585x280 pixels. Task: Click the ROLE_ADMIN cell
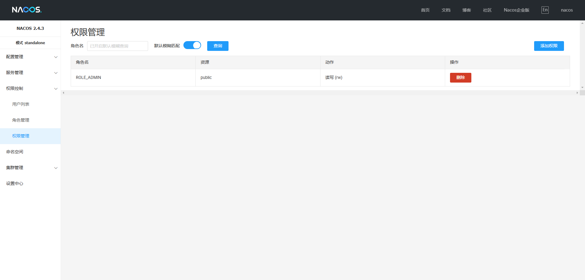pyautogui.click(x=133, y=78)
